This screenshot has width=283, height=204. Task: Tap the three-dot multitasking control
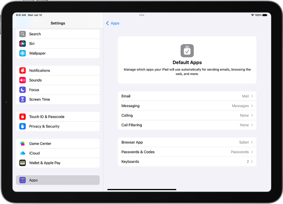(142, 15)
